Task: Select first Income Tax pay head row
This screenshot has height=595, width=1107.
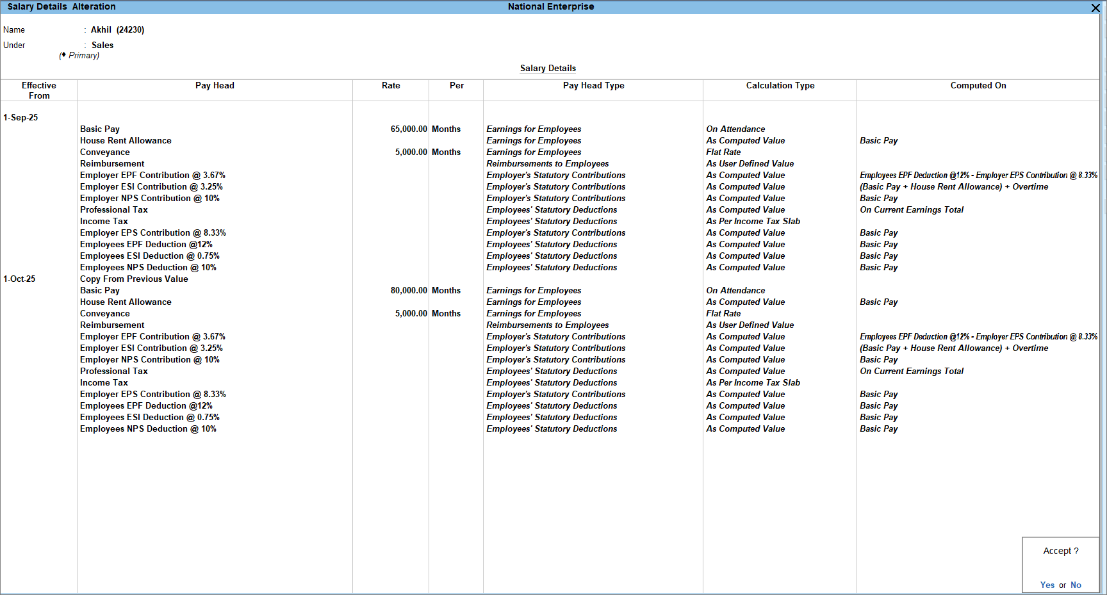Action: click(104, 222)
